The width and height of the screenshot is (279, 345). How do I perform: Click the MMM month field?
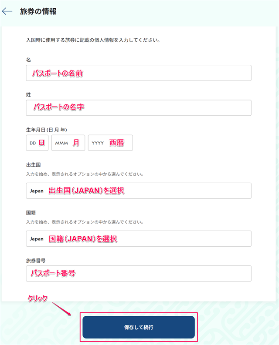[x=68, y=143]
